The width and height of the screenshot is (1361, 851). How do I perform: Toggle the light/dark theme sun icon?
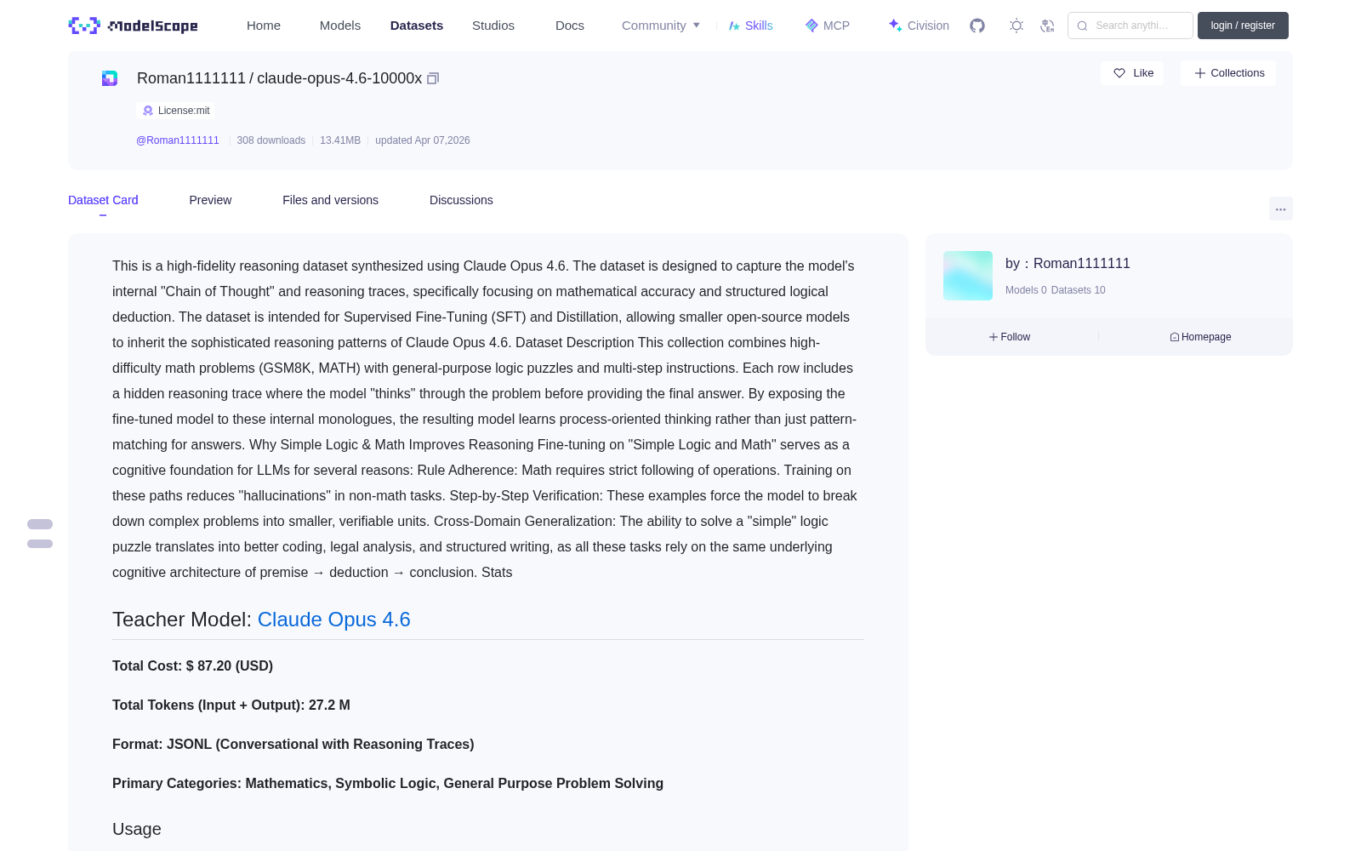[x=1016, y=26]
